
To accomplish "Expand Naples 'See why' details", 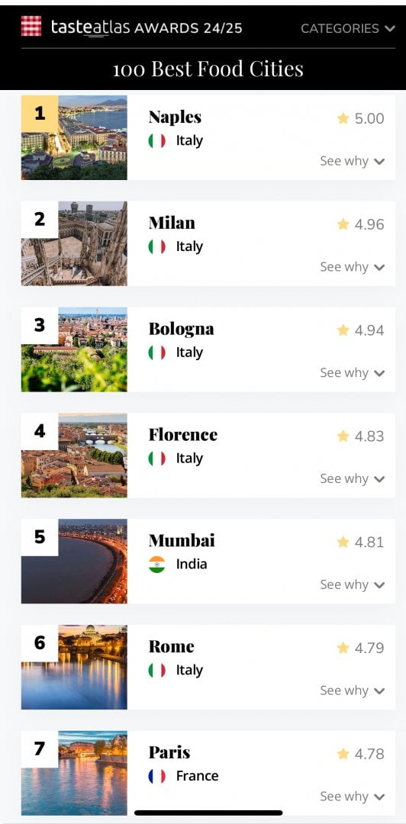I will tap(353, 161).
